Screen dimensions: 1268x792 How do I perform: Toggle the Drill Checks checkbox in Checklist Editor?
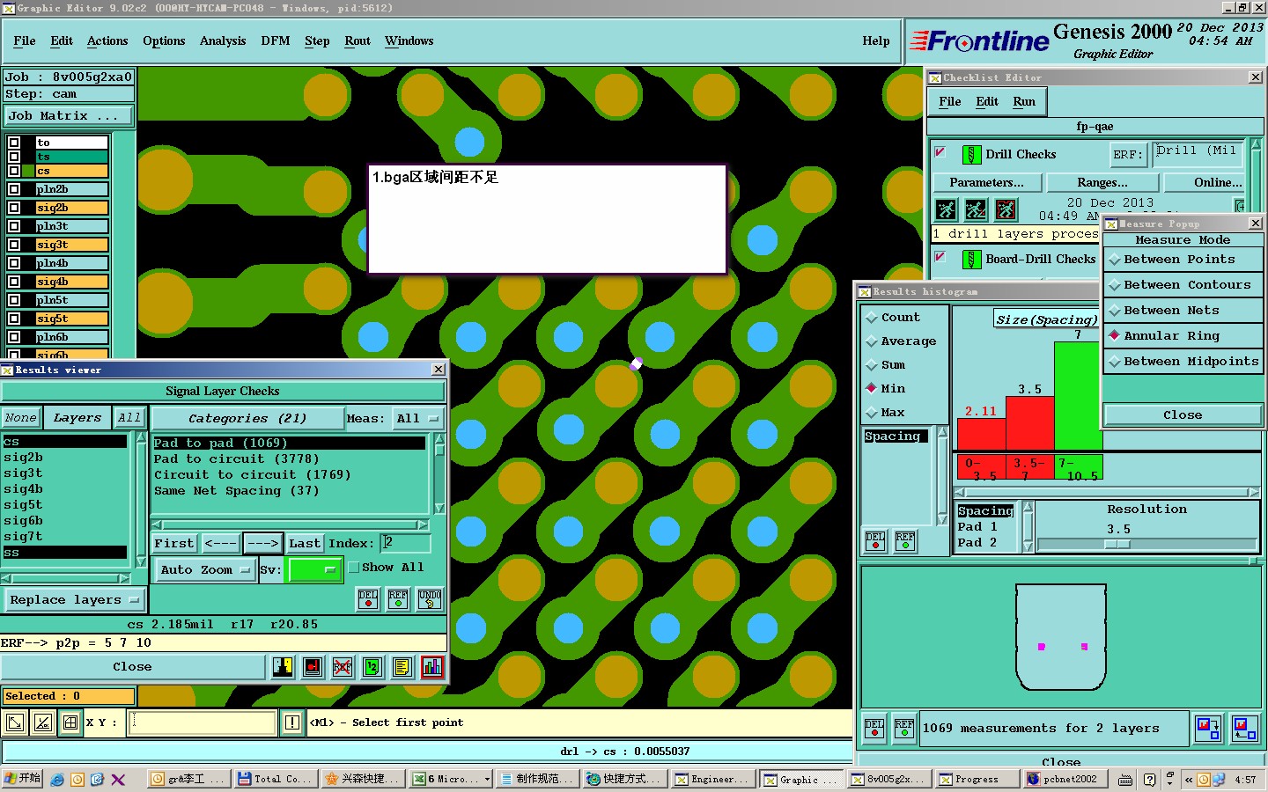940,152
